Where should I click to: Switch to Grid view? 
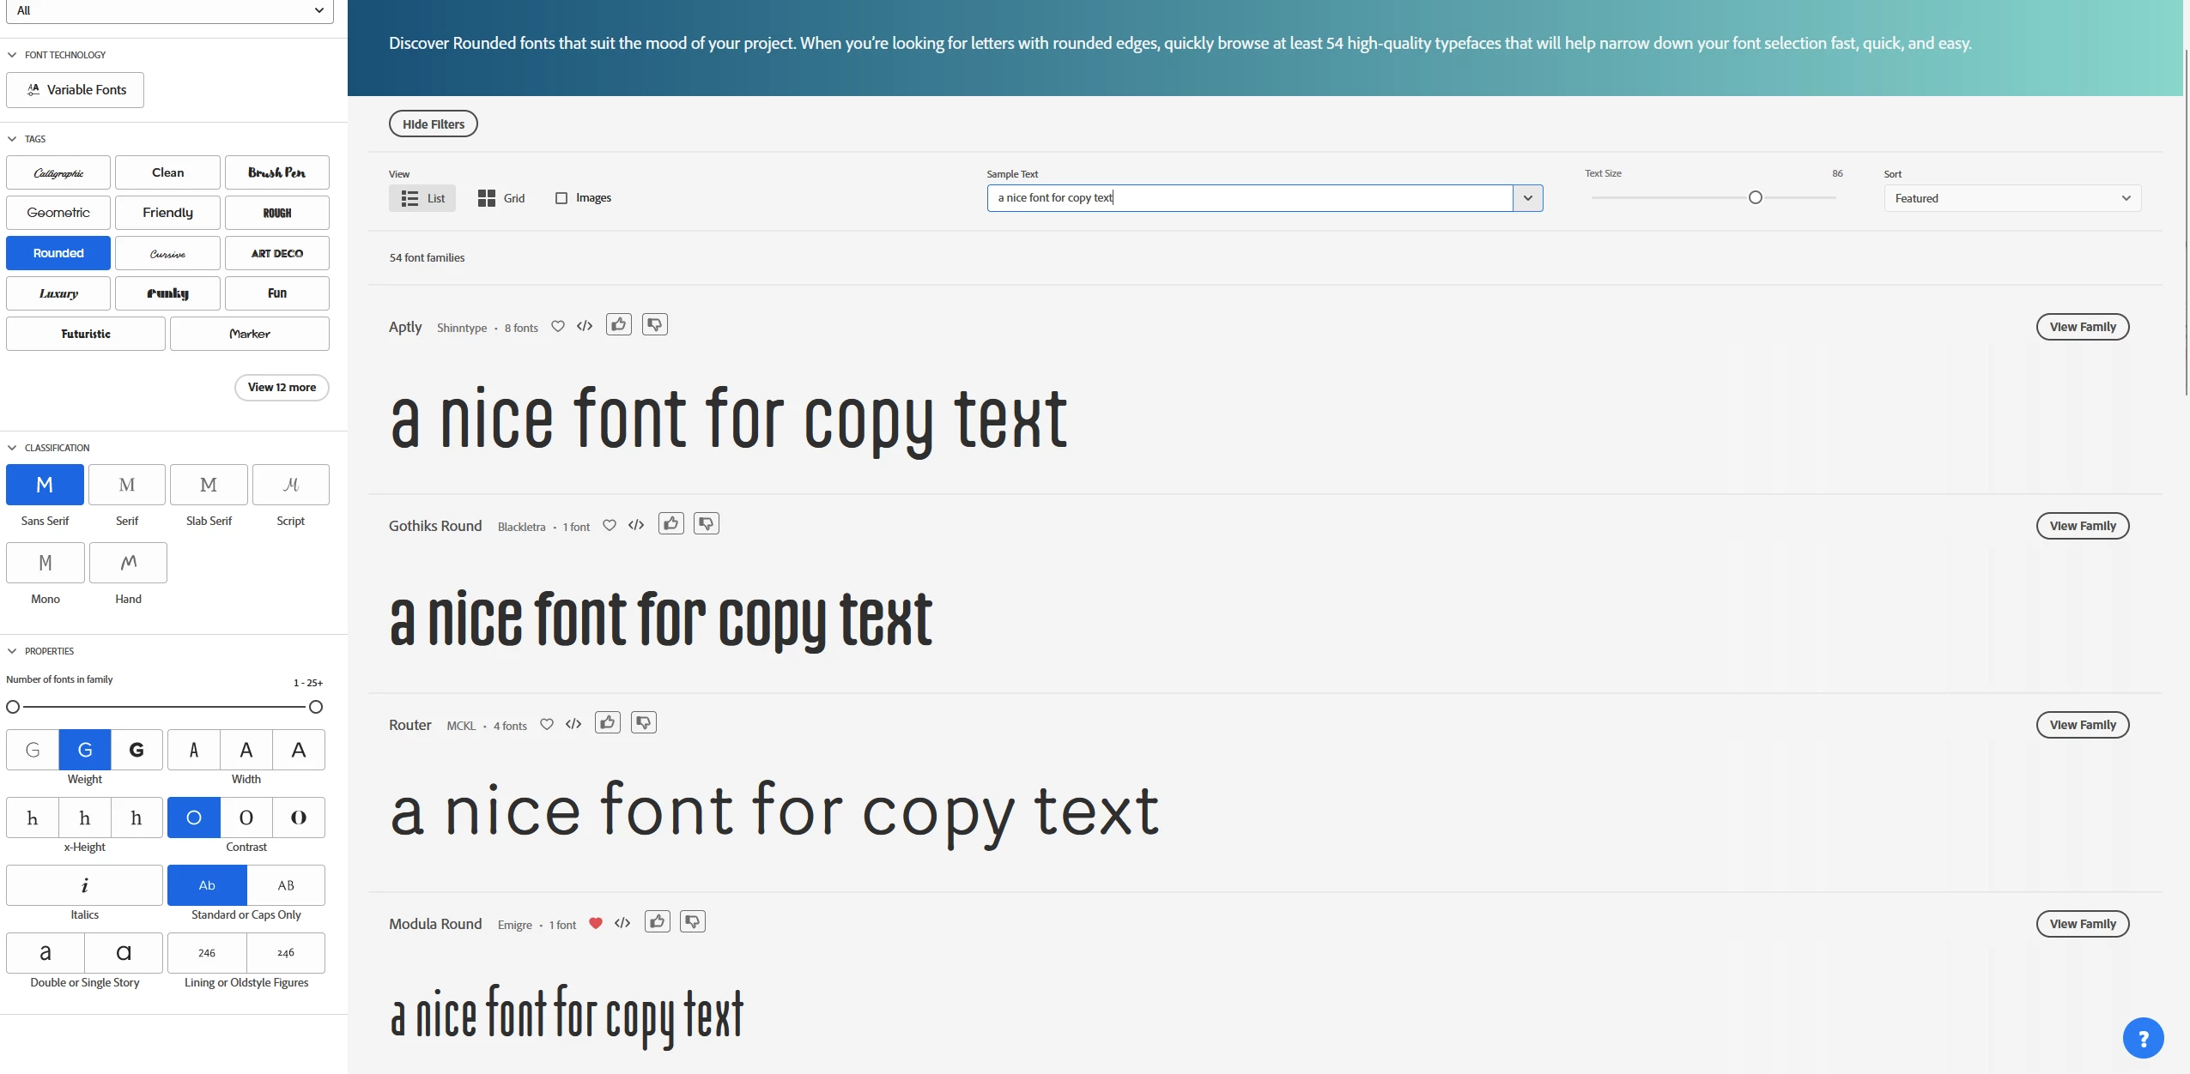coord(501,198)
